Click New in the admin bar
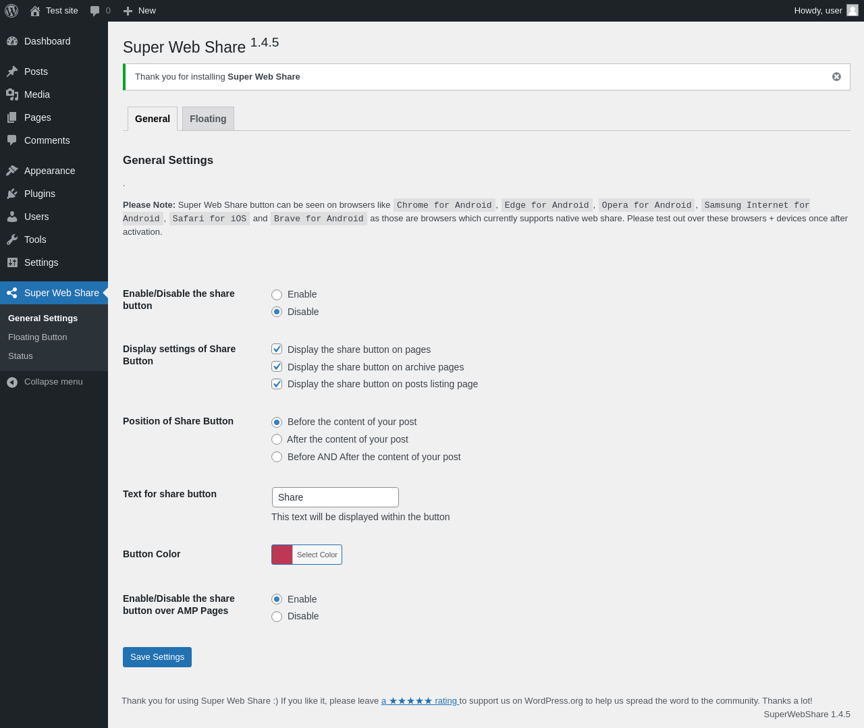This screenshot has height=728, width=864. click(147, 11)
